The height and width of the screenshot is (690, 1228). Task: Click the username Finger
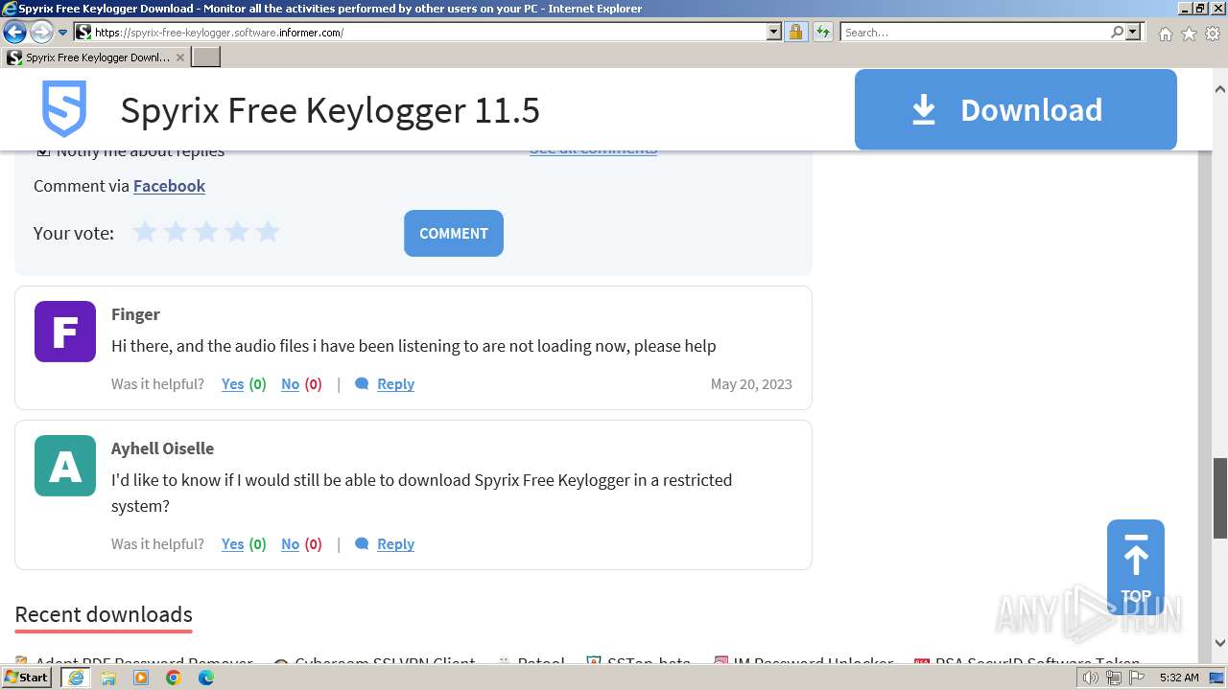(135, 314)
